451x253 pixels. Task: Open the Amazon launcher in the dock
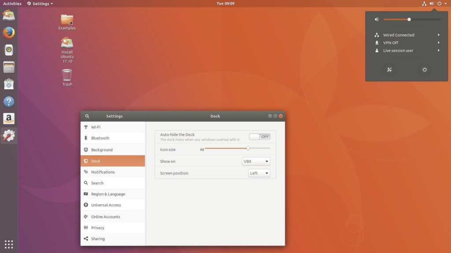pos(8,119)
